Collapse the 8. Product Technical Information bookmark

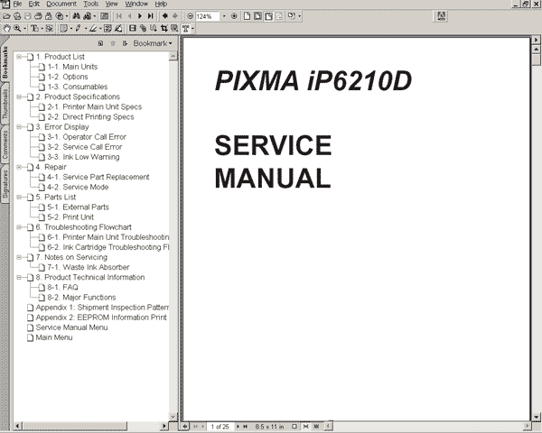19,277
